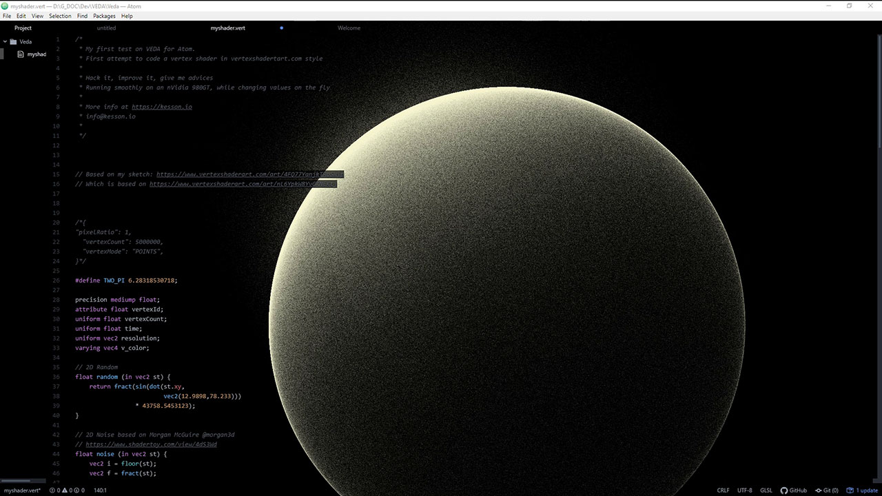Click the text '* 43758.5453123);'
The image size is (882, 496).
165,406
